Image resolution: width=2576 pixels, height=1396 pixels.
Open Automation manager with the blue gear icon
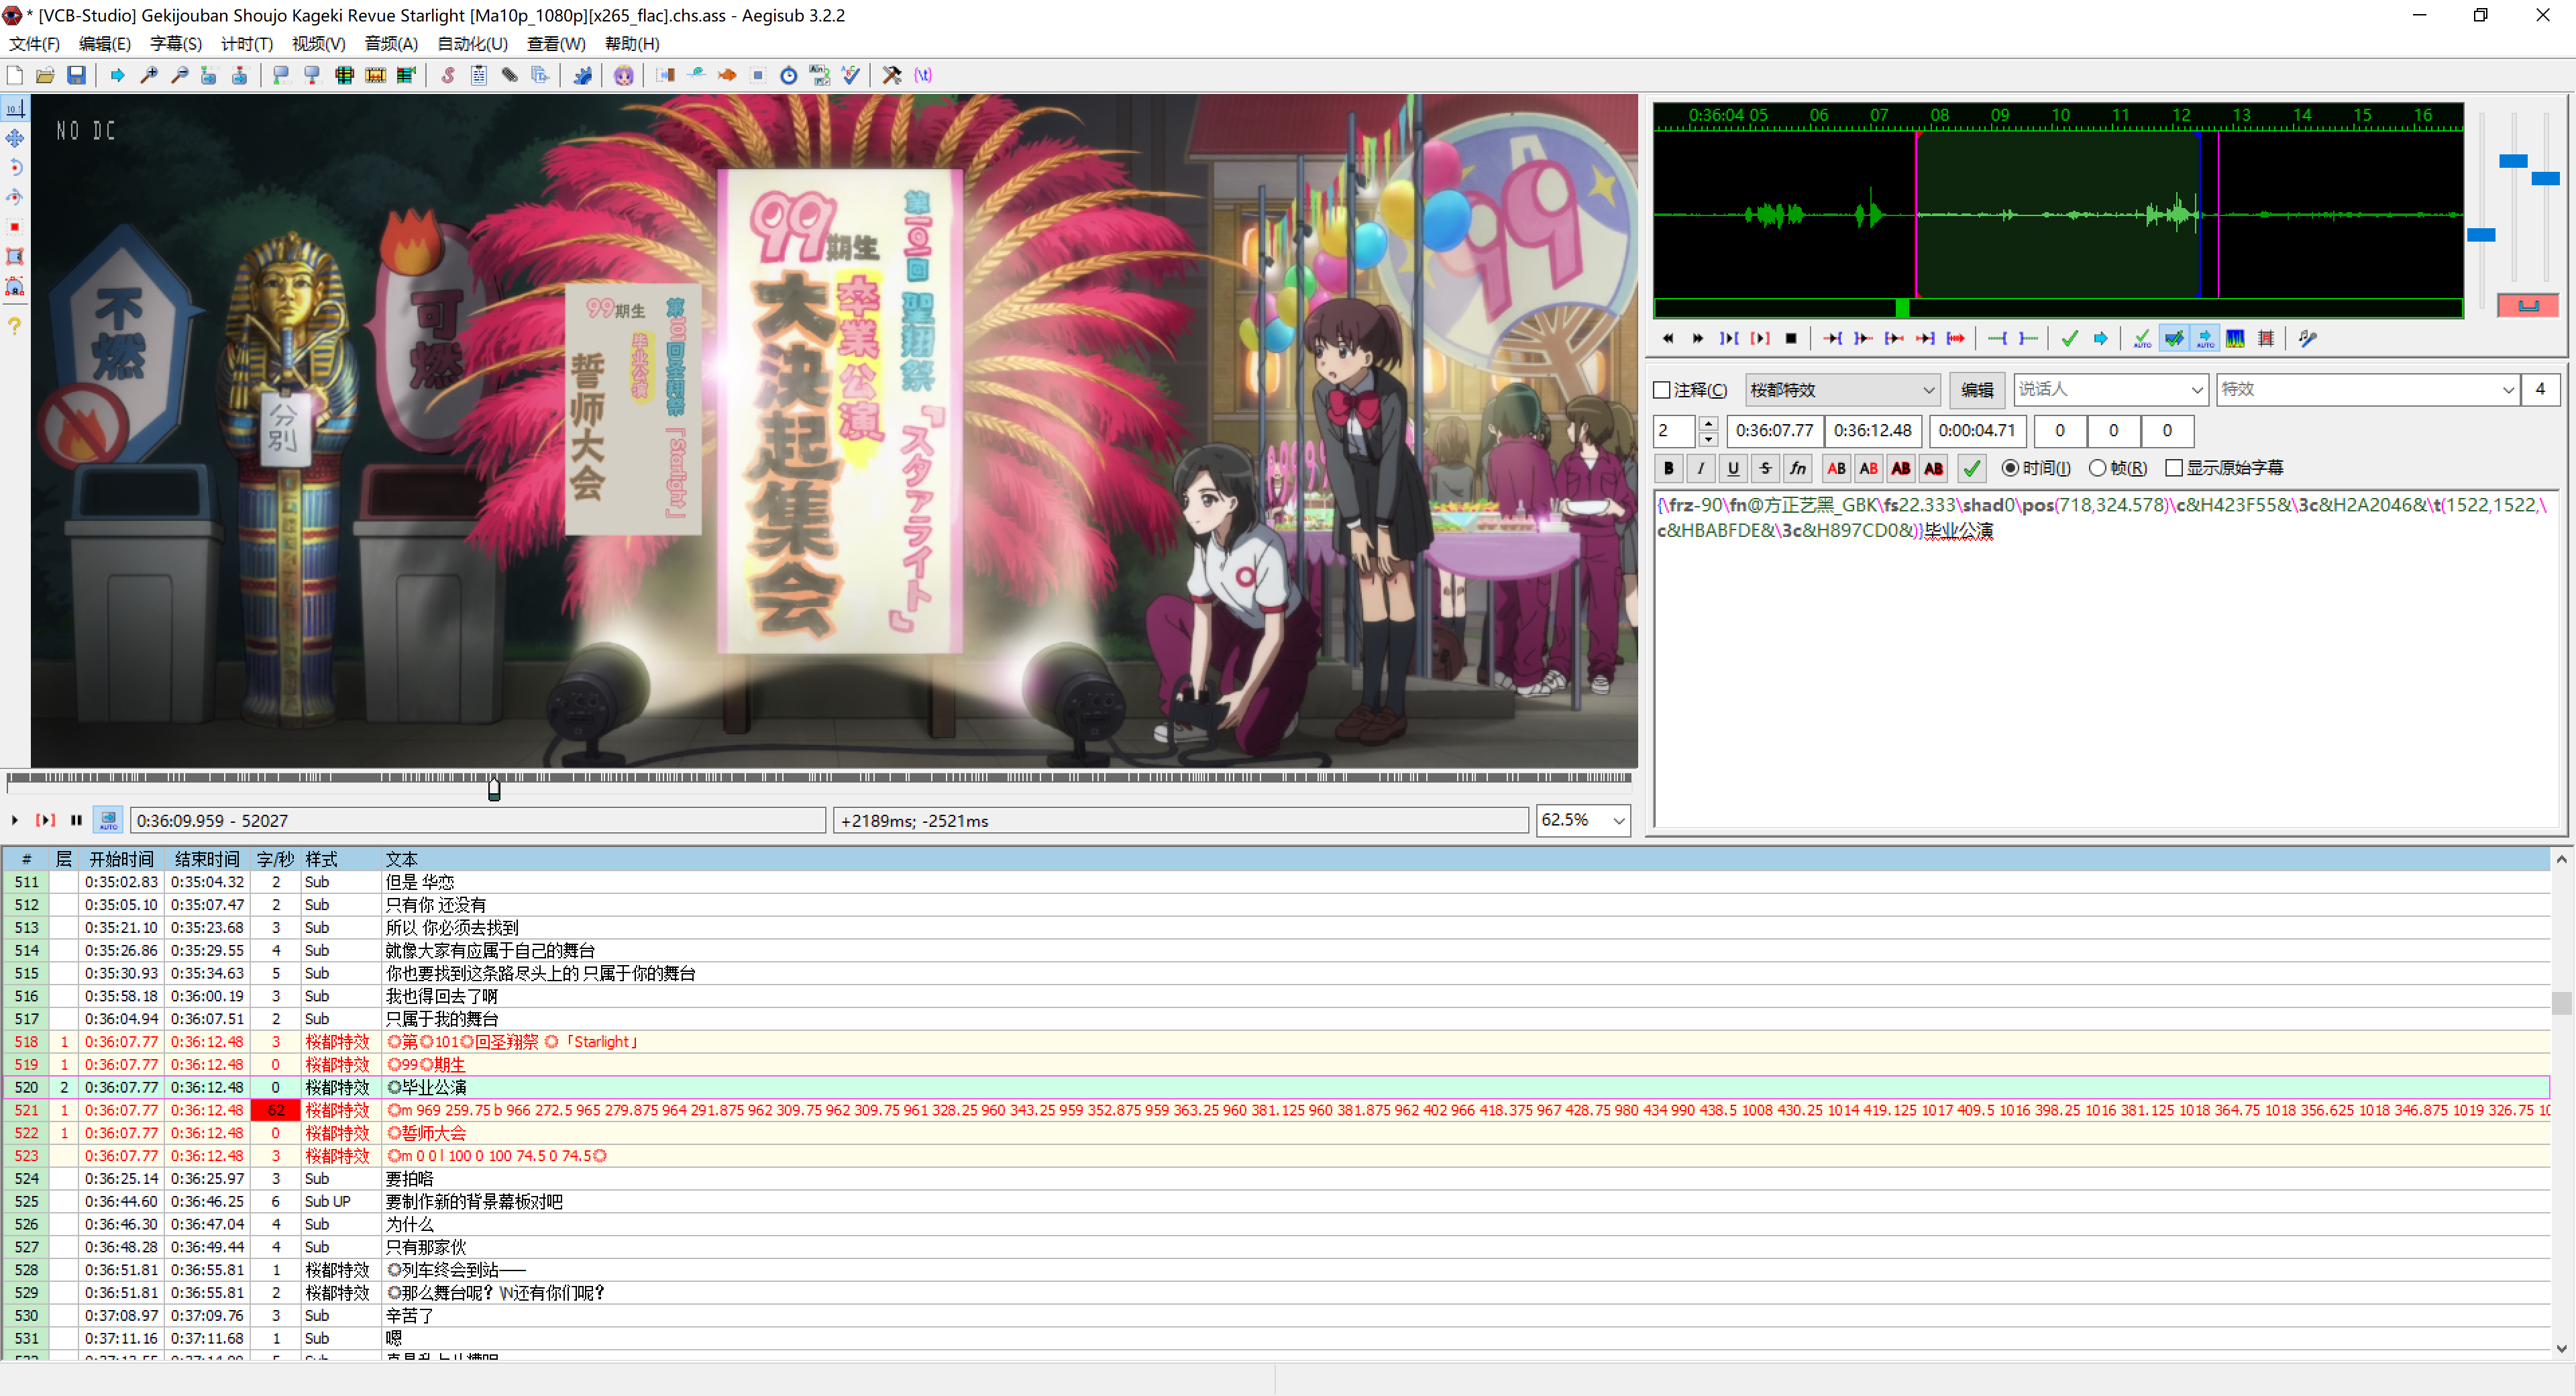582,75
